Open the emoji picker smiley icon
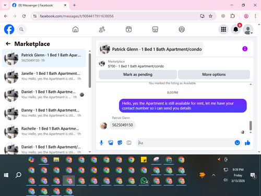 click(237, 143)
